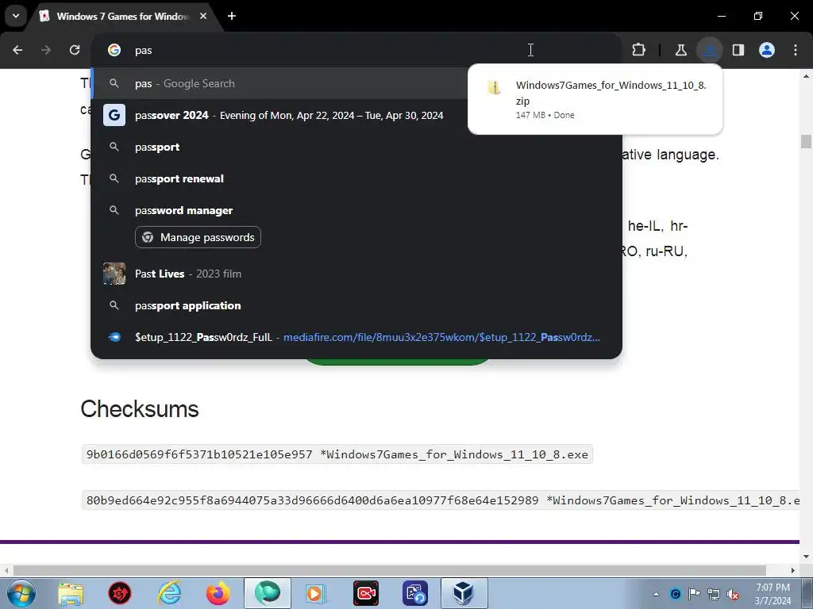The height and width of the screenshot is (609, 813).
Task: Click the Checksums heading
Action: [140, 408]
